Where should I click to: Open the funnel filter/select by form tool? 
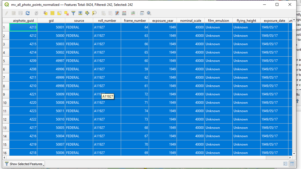point(73,13)
